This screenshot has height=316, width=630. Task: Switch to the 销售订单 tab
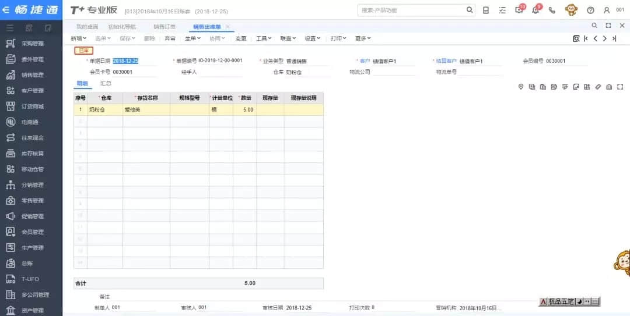tap(164, 27)
